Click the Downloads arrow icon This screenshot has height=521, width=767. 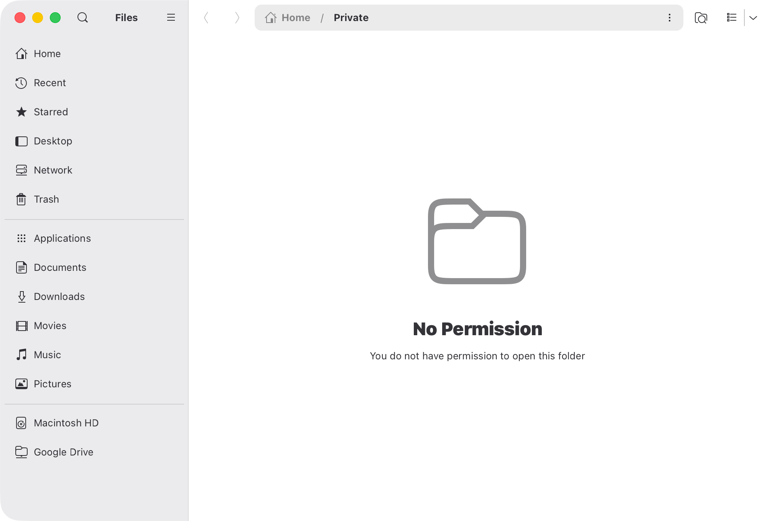point(21,297)
